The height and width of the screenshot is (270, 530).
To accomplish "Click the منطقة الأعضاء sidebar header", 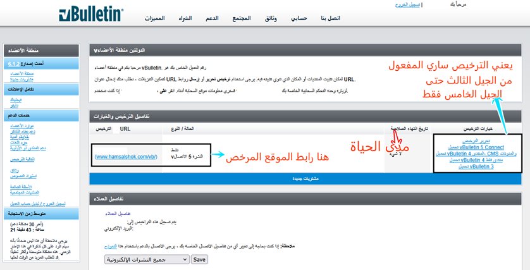I will [41, 51].
